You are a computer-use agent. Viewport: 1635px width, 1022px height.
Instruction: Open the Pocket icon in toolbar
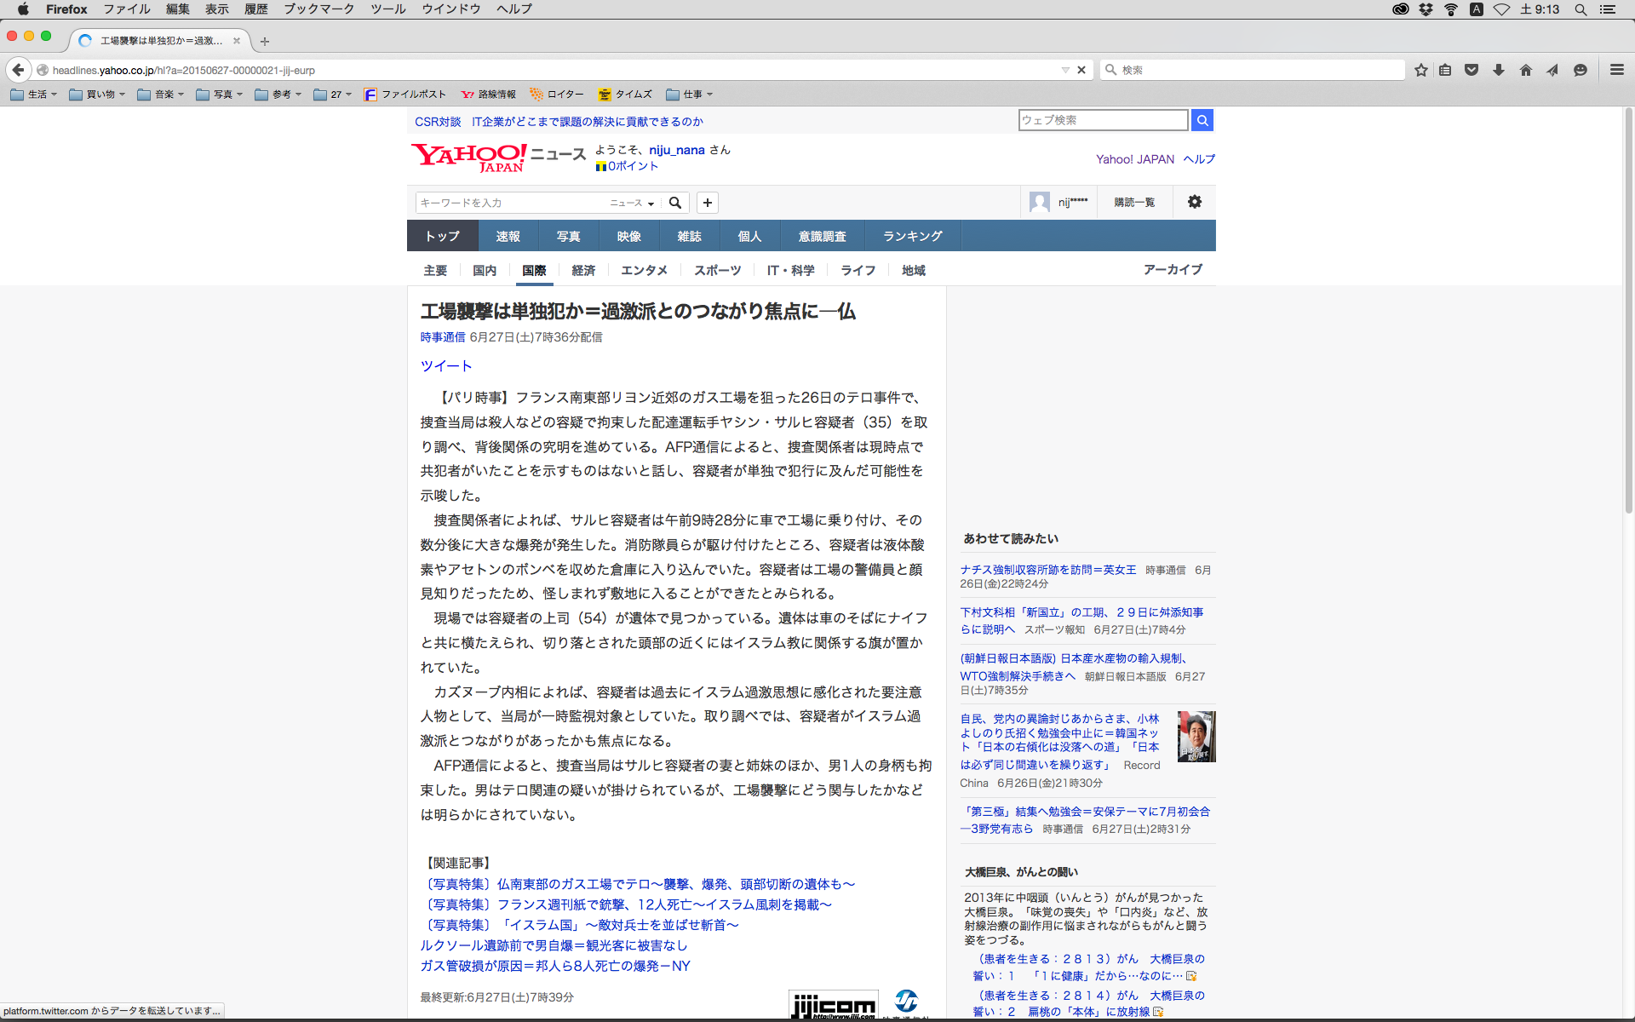tap(1471, 70)
